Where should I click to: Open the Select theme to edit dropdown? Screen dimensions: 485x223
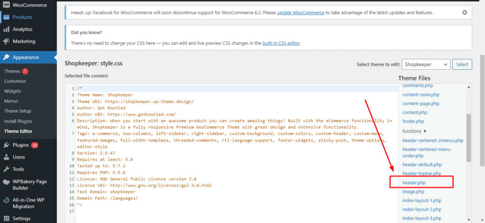click(426, 65)
